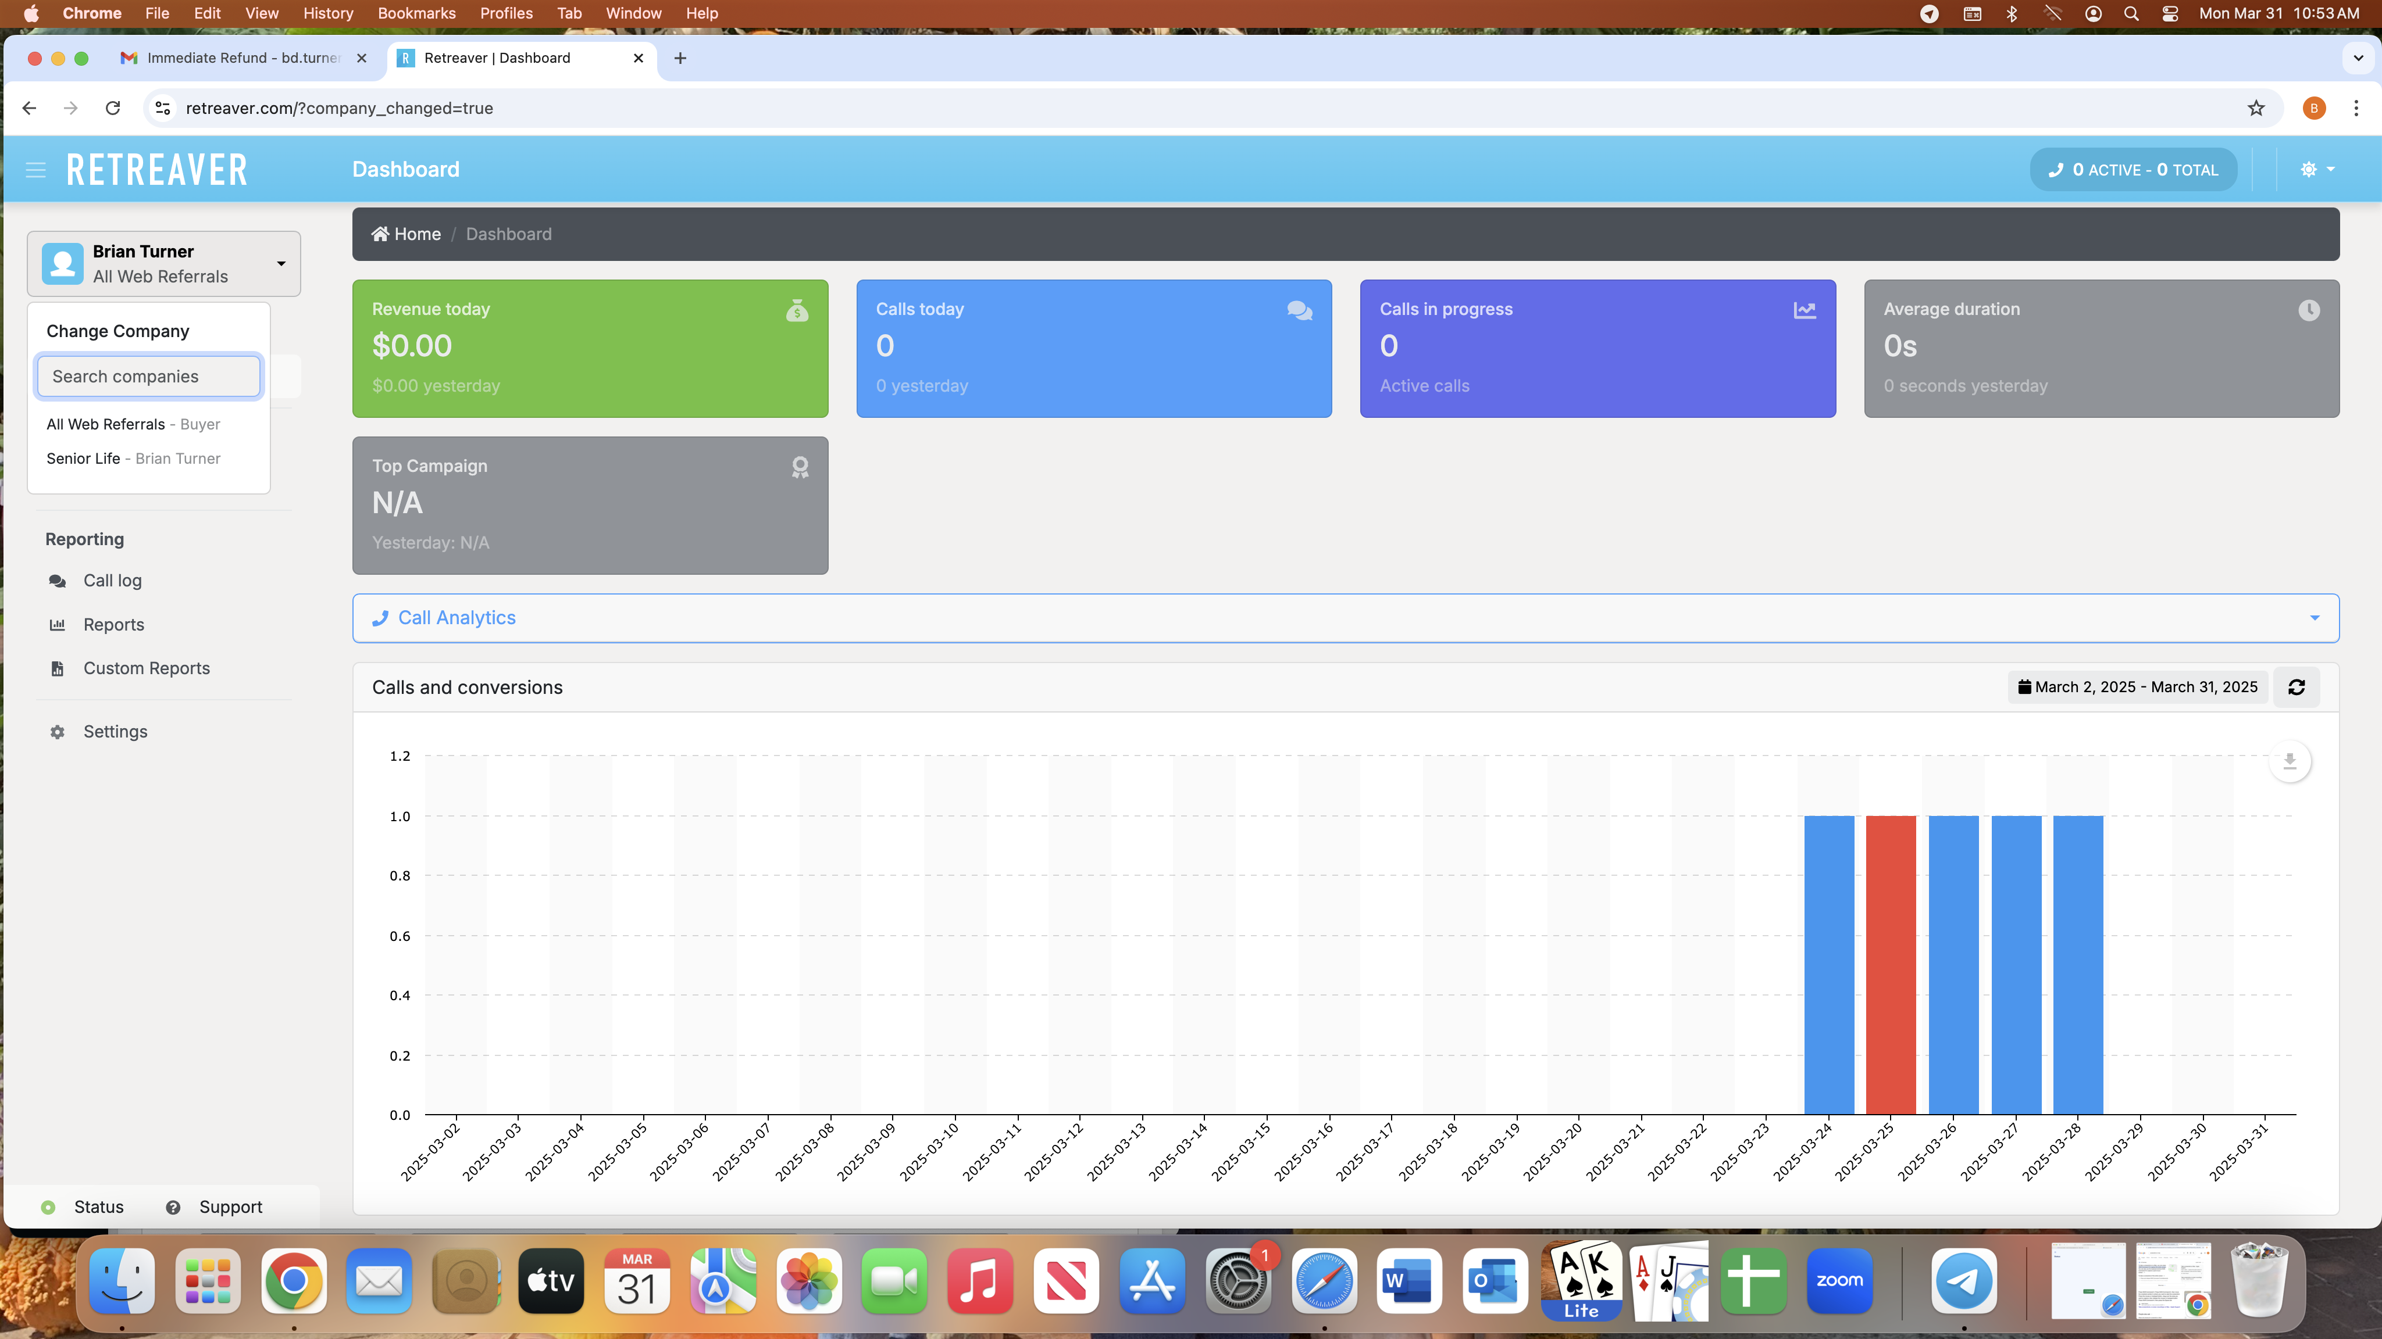Click the chat icon on Calls today card
This screenshot has width=2382, height=1339.
1299,310
